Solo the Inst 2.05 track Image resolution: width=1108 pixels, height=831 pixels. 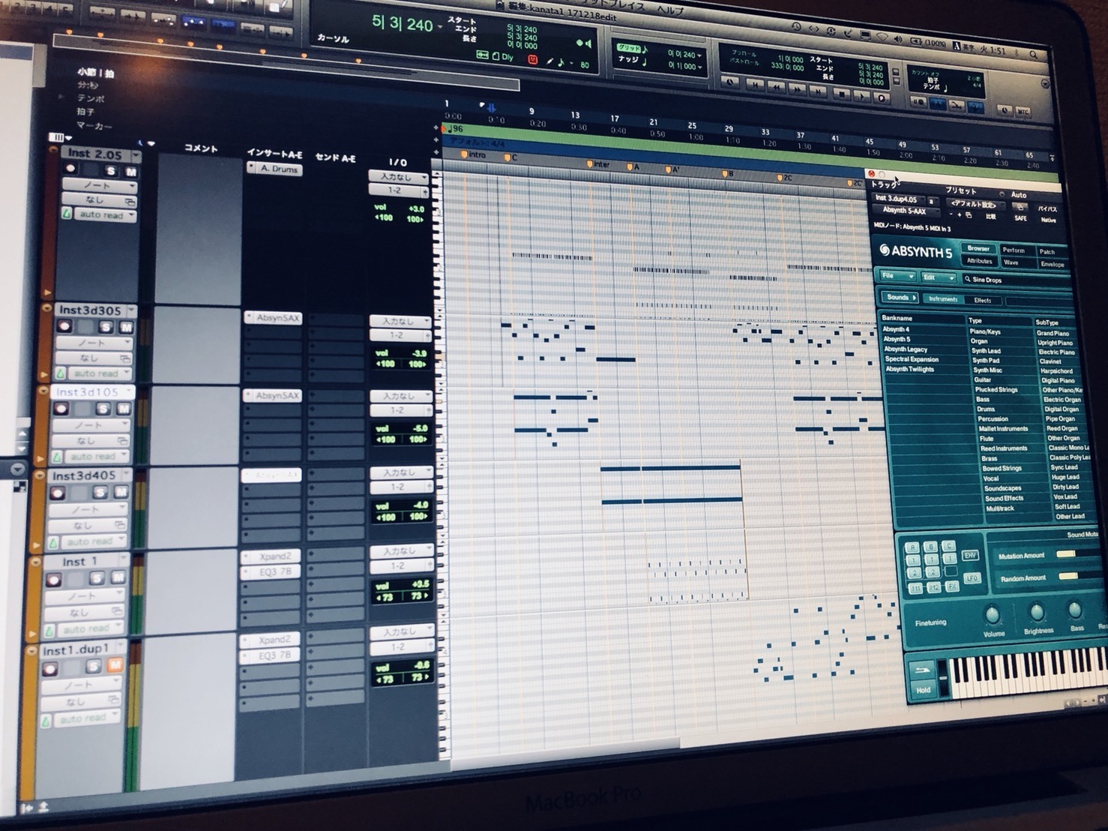111,171
